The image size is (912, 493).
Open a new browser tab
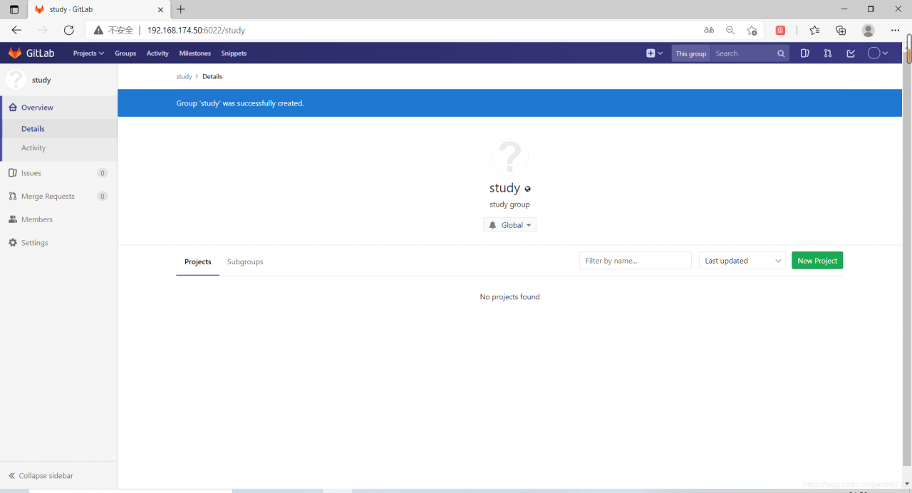point(181,9)
